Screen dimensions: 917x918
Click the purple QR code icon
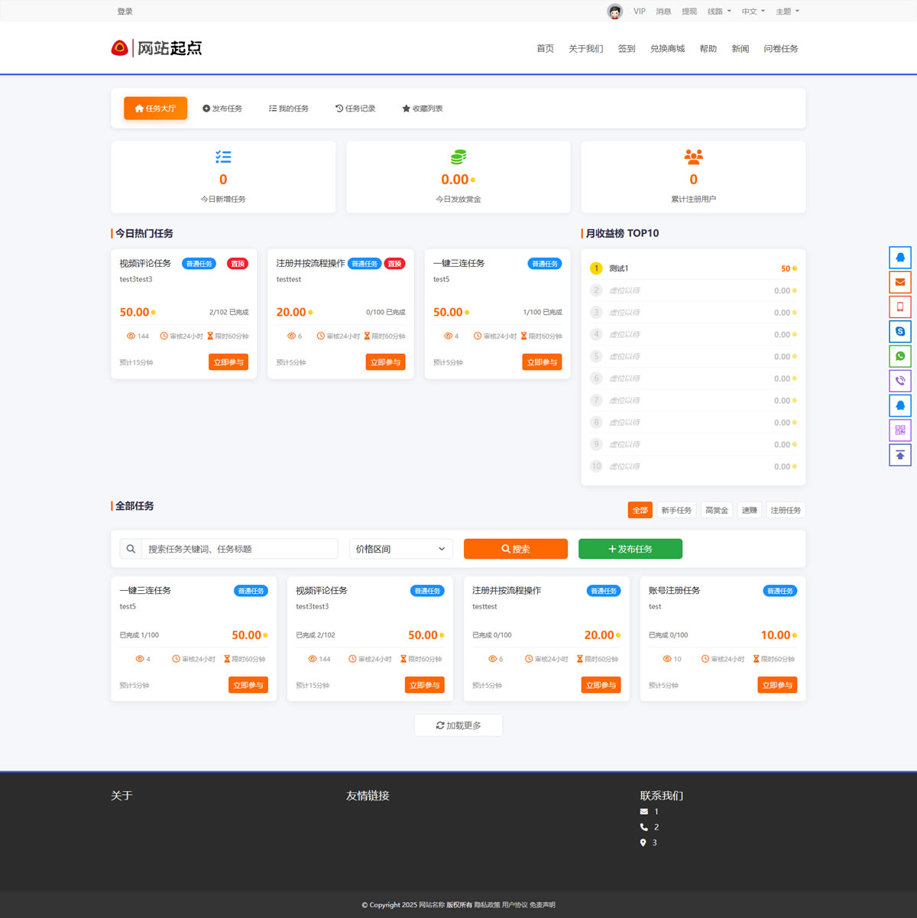(x=900, y=430)
